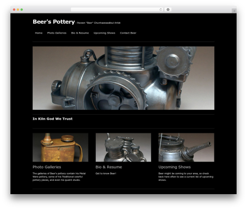Screen dimensions: 247x209
Task: Click the yellow minimize window dot
Action: [18, 9]
